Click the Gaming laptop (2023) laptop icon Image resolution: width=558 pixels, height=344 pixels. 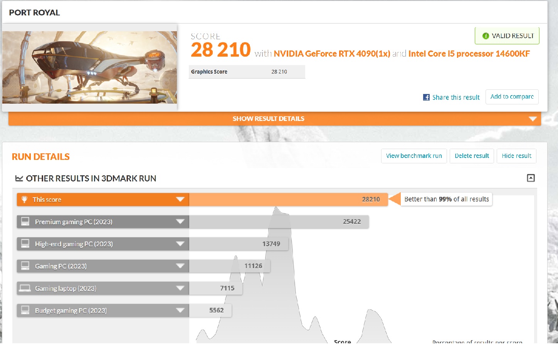(x=25, y=288)
